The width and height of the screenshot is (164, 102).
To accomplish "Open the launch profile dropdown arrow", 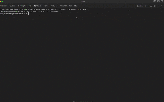I will pos(148,6).
